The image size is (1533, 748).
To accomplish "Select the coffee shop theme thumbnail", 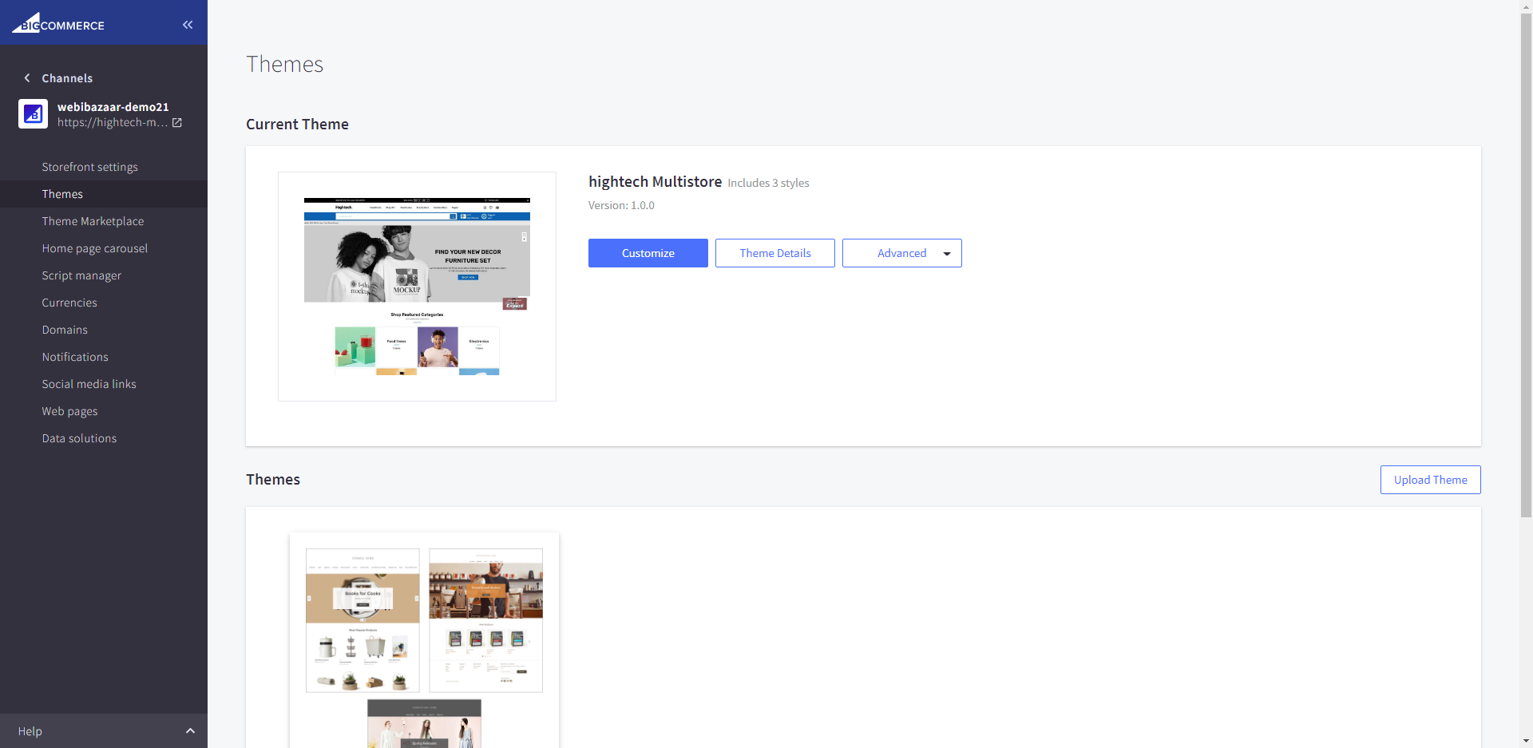I will (x=485, y=619).
